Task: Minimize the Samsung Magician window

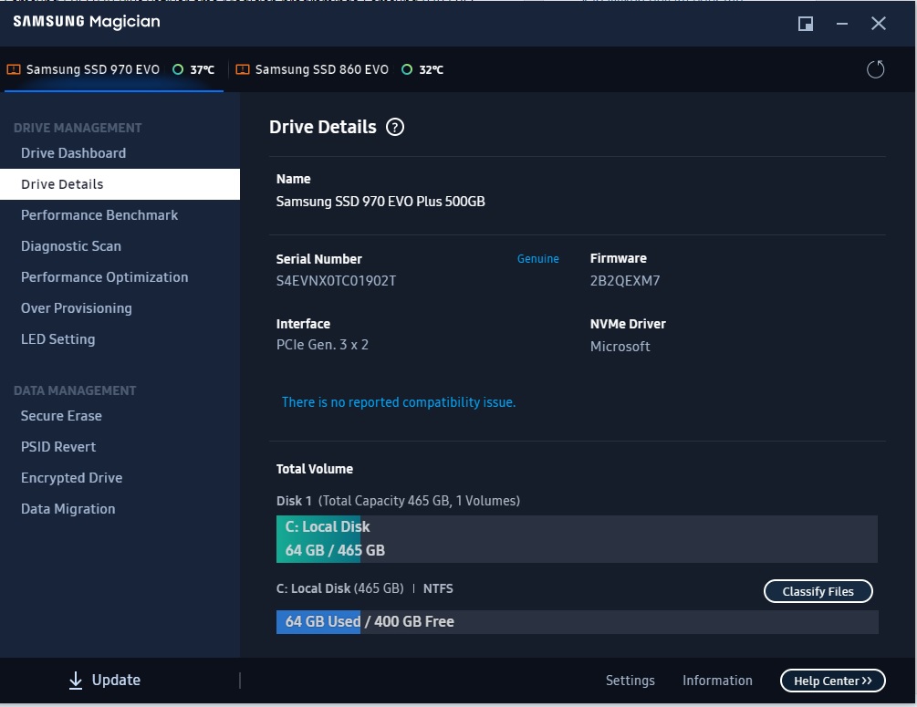Action: 841,24
